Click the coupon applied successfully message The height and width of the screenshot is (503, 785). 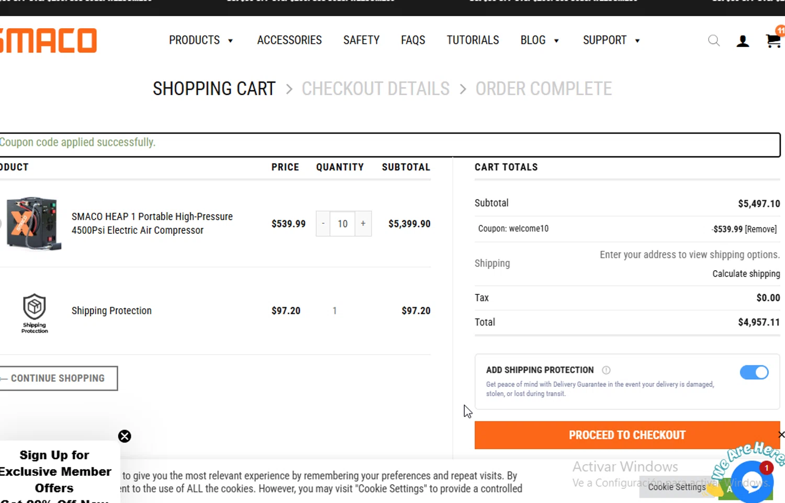coord(77,142)
